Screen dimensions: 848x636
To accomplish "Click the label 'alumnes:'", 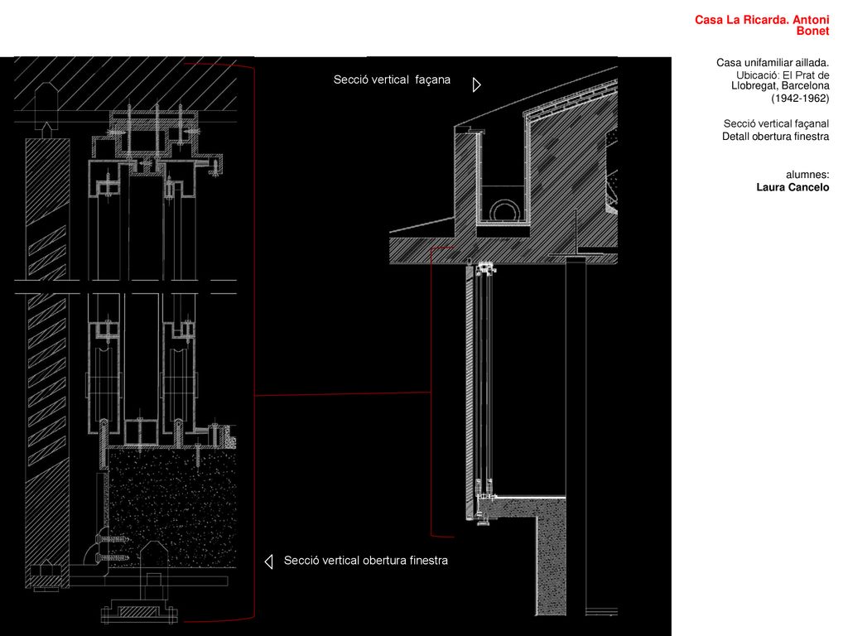I will 807,175.
